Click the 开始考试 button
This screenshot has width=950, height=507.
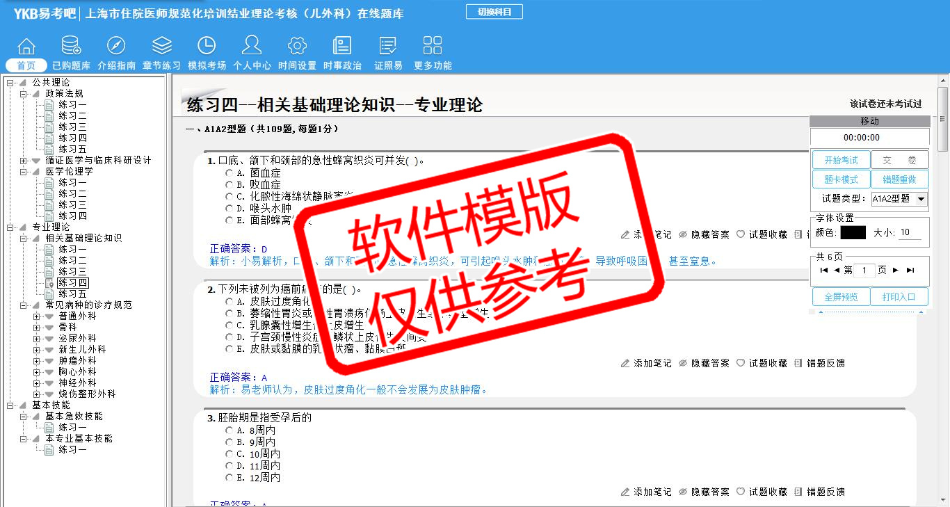coord(841,160)
